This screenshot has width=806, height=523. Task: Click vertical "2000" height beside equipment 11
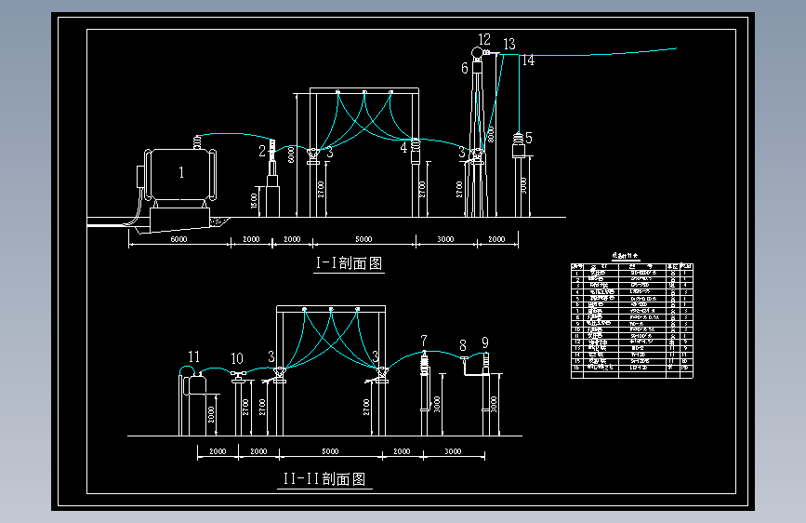click(211, 414)
